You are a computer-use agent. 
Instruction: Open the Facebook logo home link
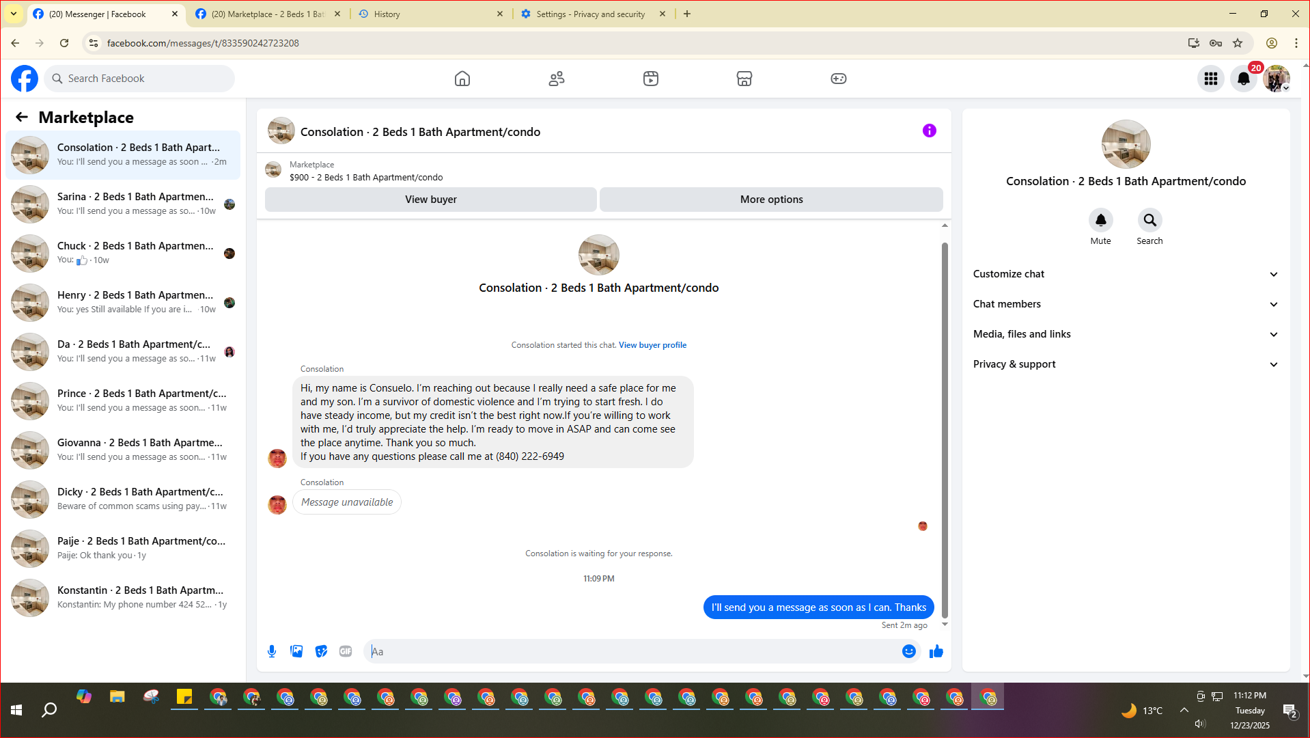(25, 79)
